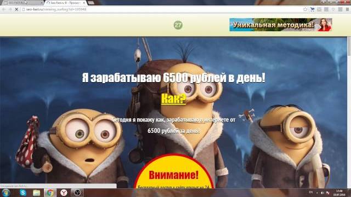Open Skype from the taskbar
This screenshot has height=197, width=351.
click(23, 193)
